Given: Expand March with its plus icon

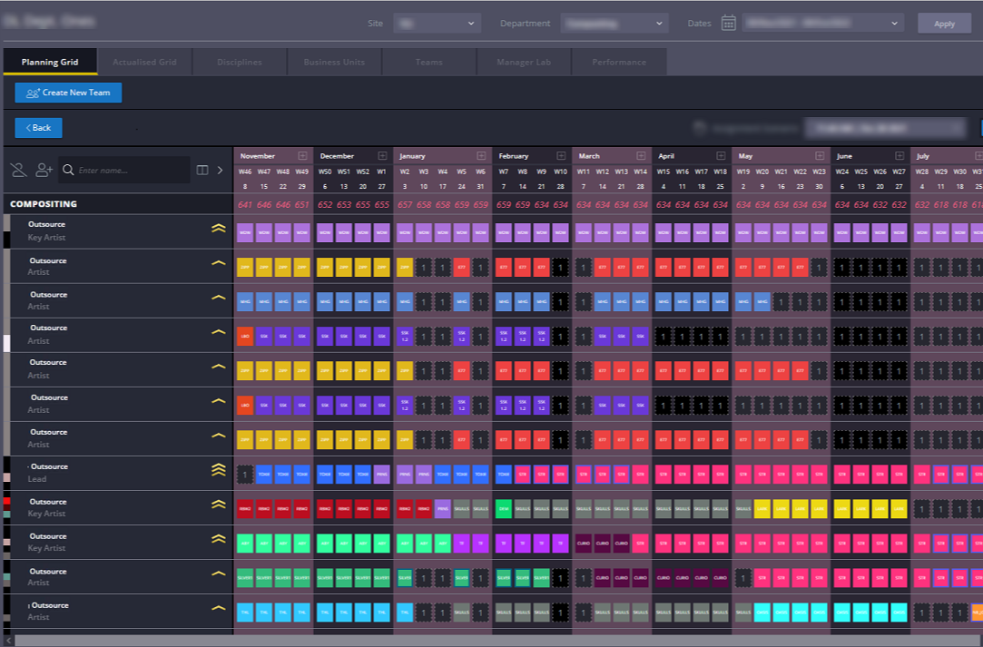Looking at the screenshot, I should [x=641, y=155].
